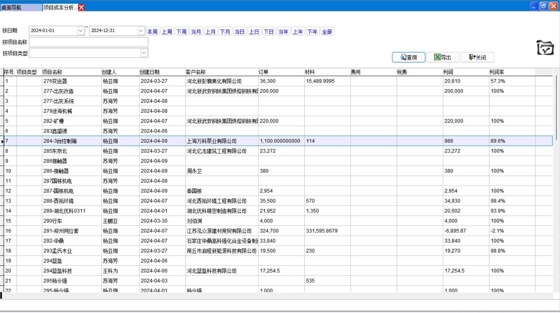Restore the inner window size
This screenshot has height=313, width=560.
544,6
